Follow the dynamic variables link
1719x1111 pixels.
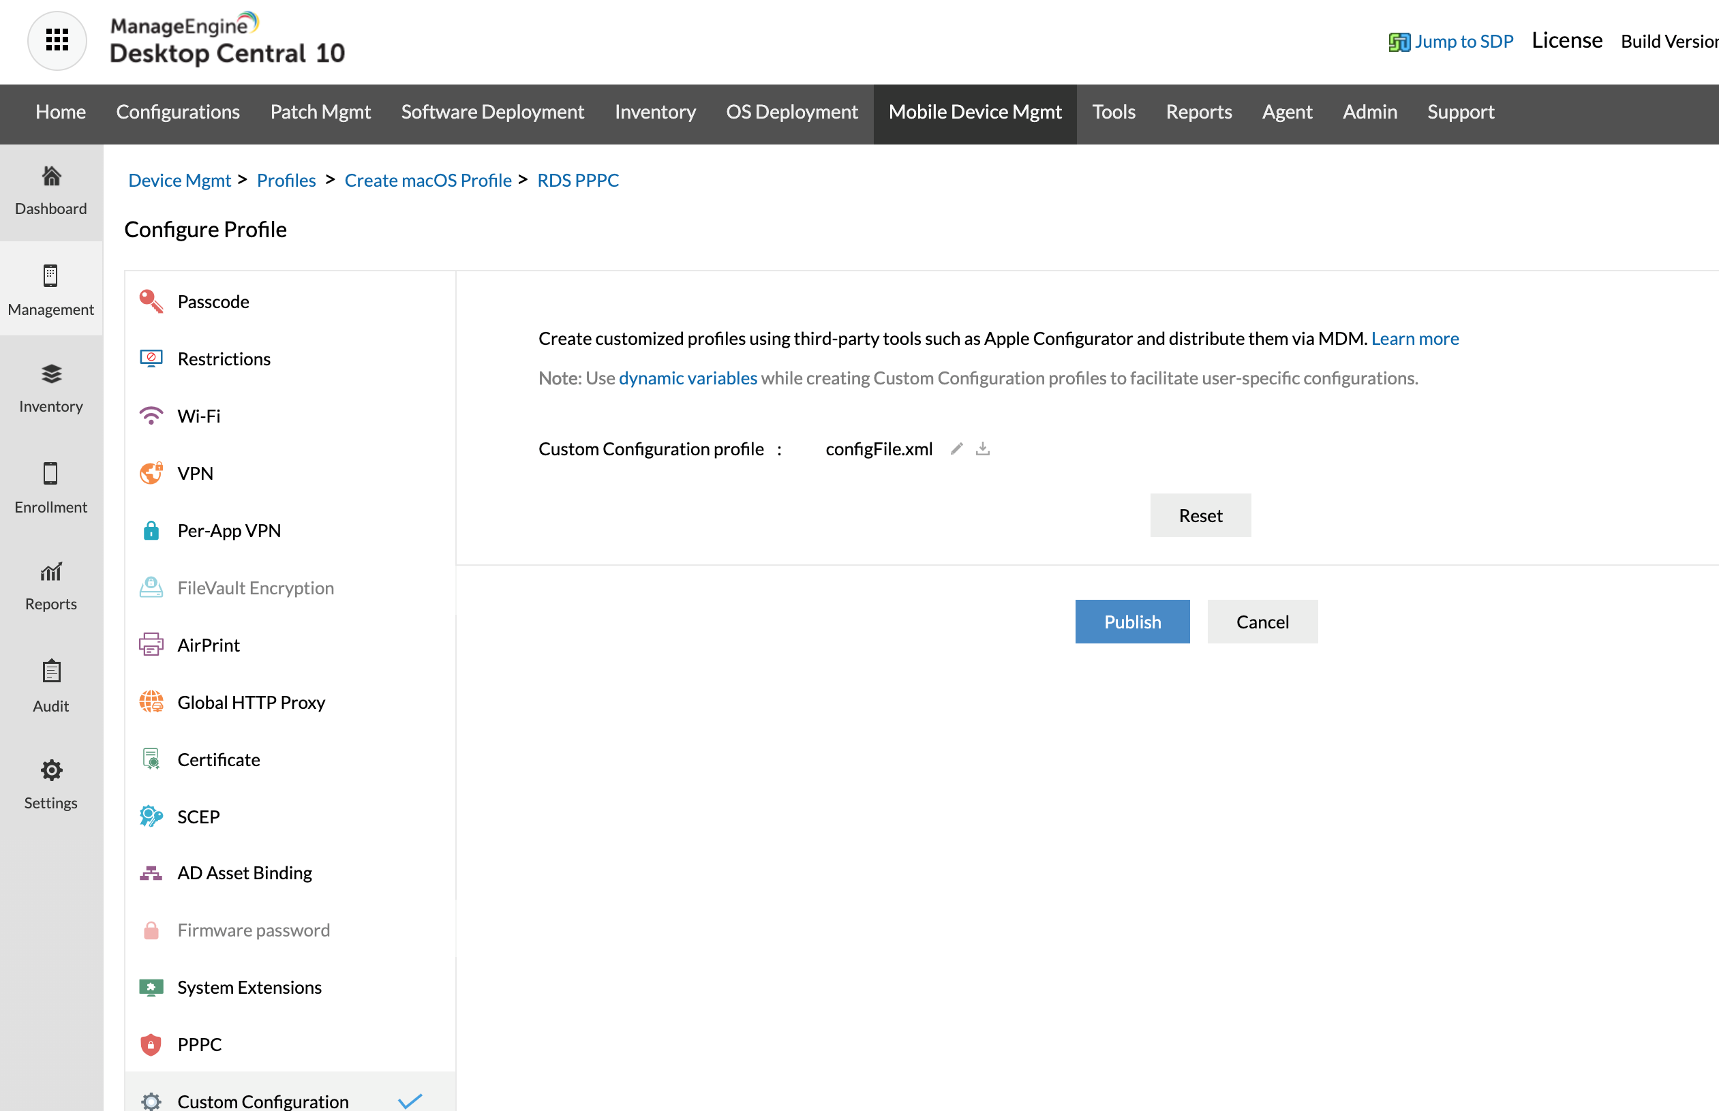click(x=688, y=378)
